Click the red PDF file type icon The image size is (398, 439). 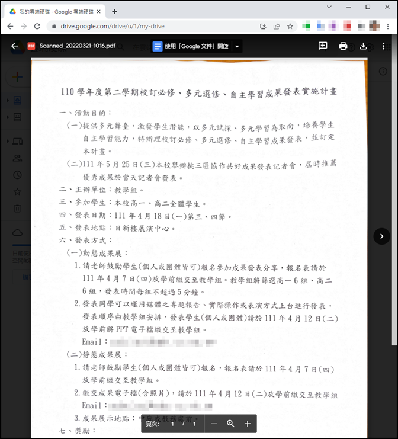31,46
